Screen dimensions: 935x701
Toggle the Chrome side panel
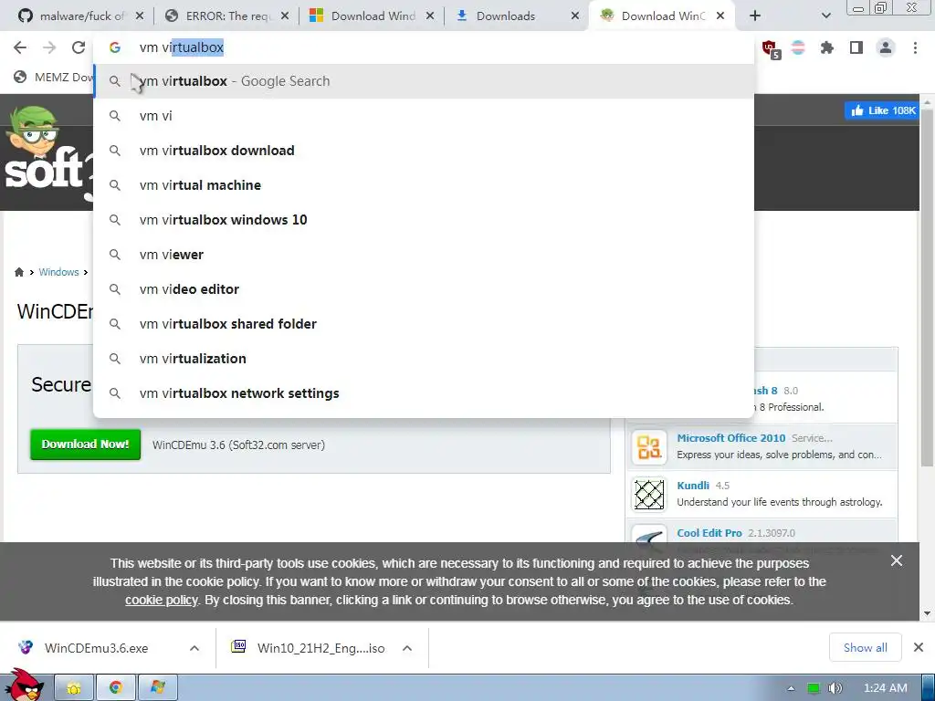click(856, 47)
